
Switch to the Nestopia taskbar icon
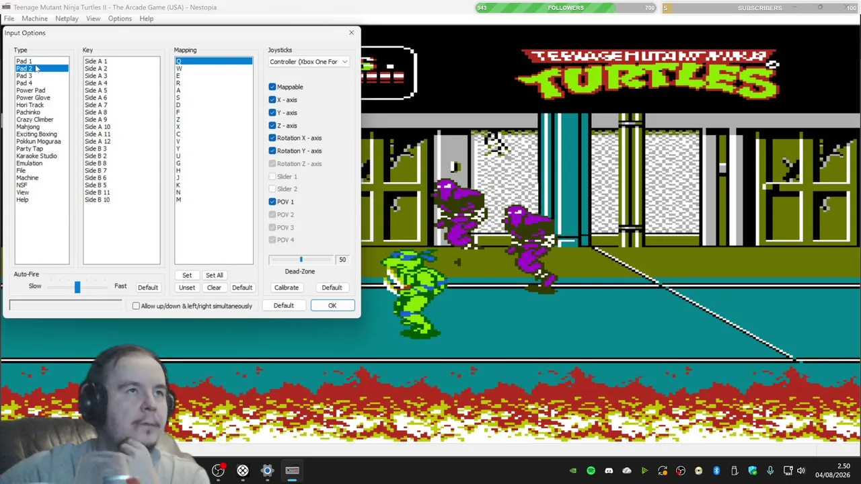pyautogui.click(x=292, y=471)
